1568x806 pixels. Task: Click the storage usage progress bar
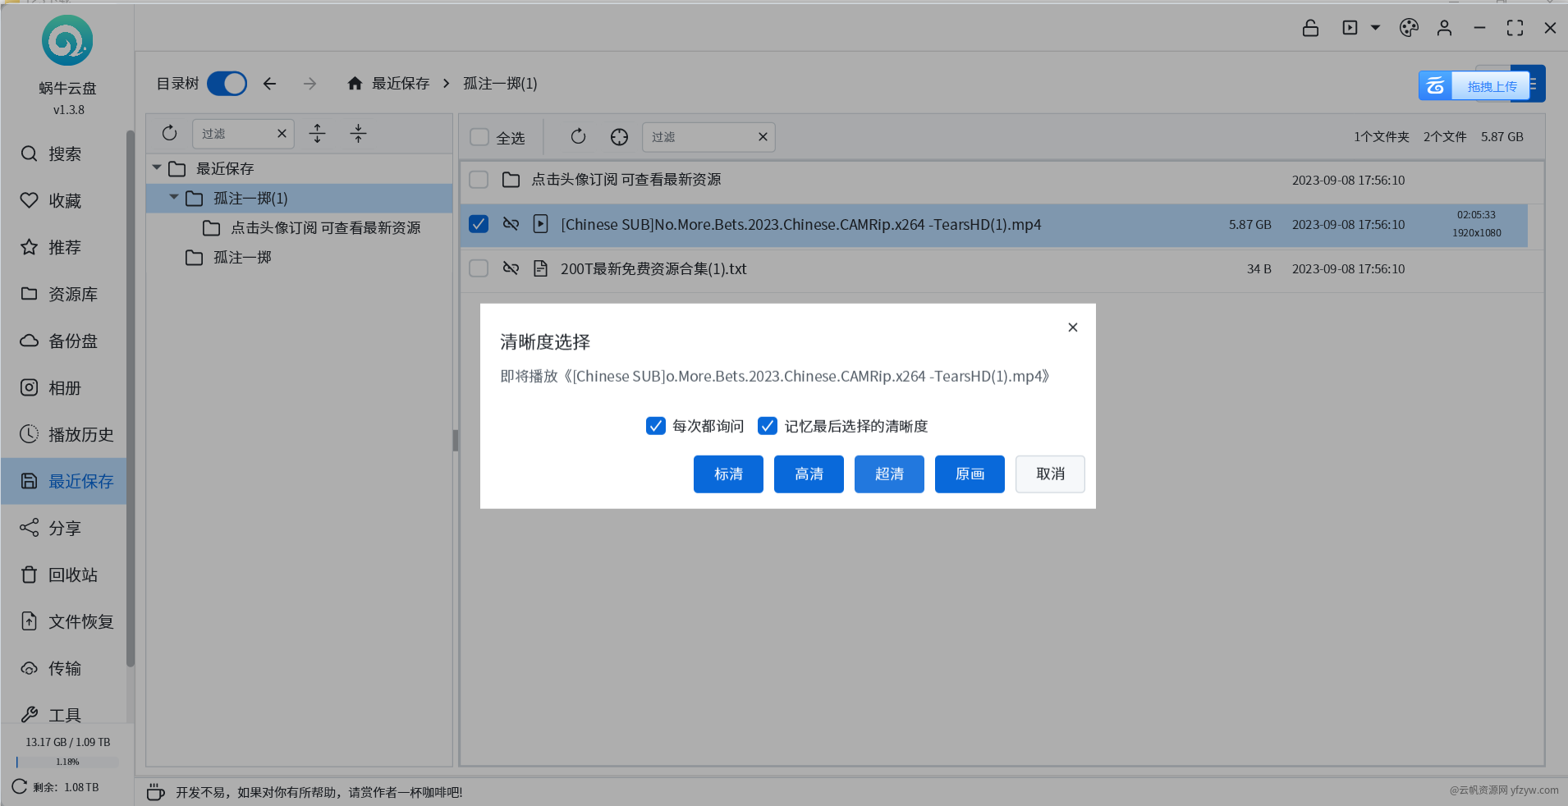coord(67,762)
